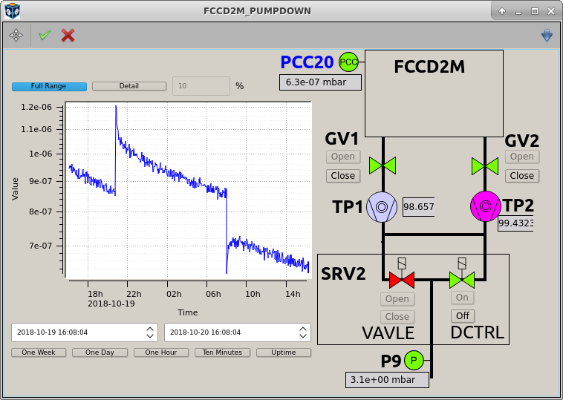Click the SRV2 label
The height and width of the screenshot is (400, 563).
pyautogui.click(x=343, y=274)
